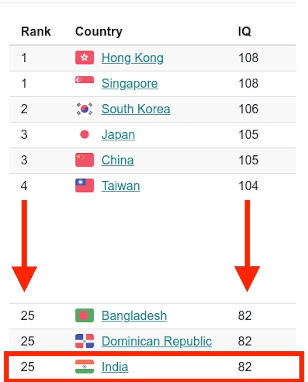Open the Taiwan link
This screenshot has height=382, width=308.
click(121, 186)
